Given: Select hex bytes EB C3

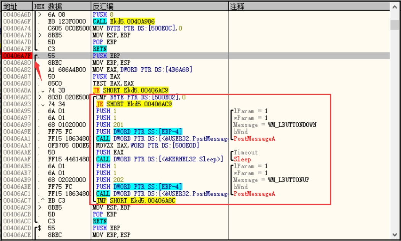Looking at the screenshot, I should pos(56,201).
